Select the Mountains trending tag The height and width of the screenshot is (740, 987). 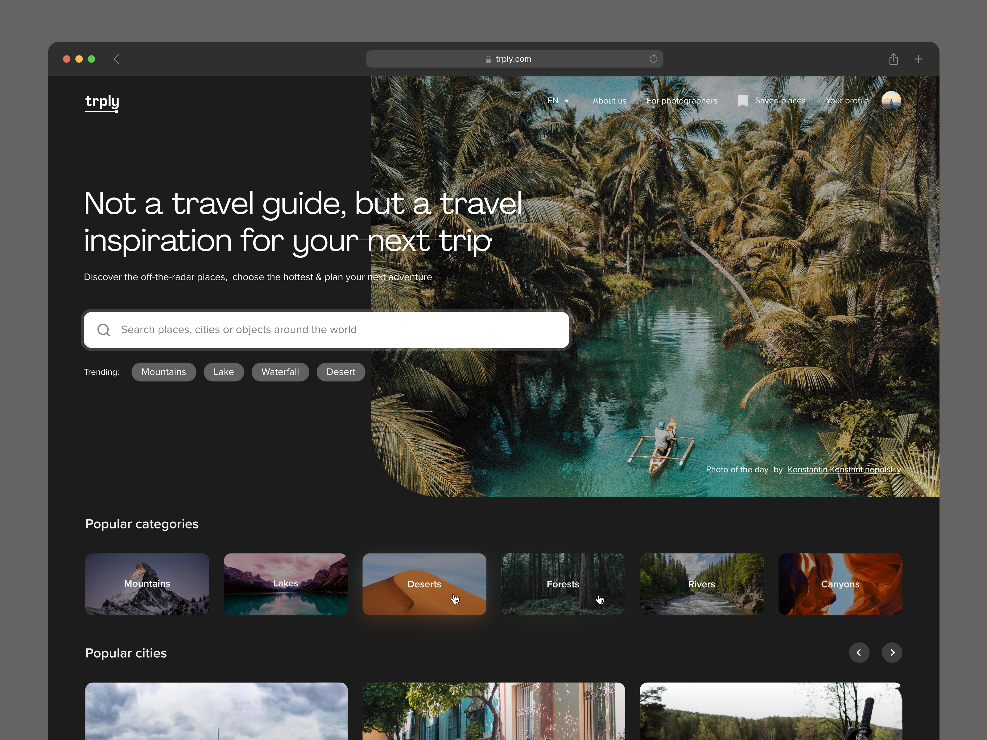(x=163, y=372)
